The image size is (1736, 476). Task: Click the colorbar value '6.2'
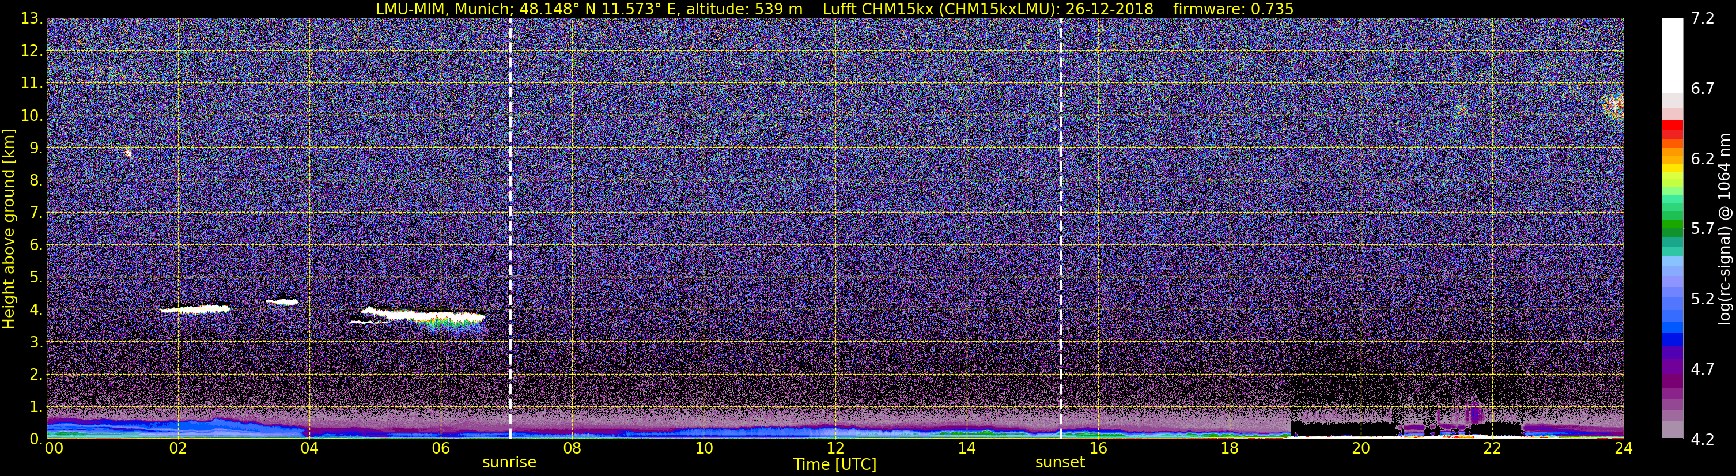tap(1703, 158)
